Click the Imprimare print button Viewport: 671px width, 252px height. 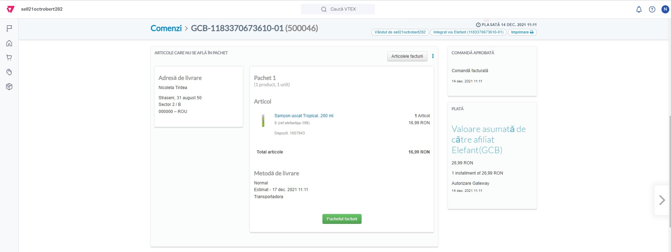click(x=522, y=32)
